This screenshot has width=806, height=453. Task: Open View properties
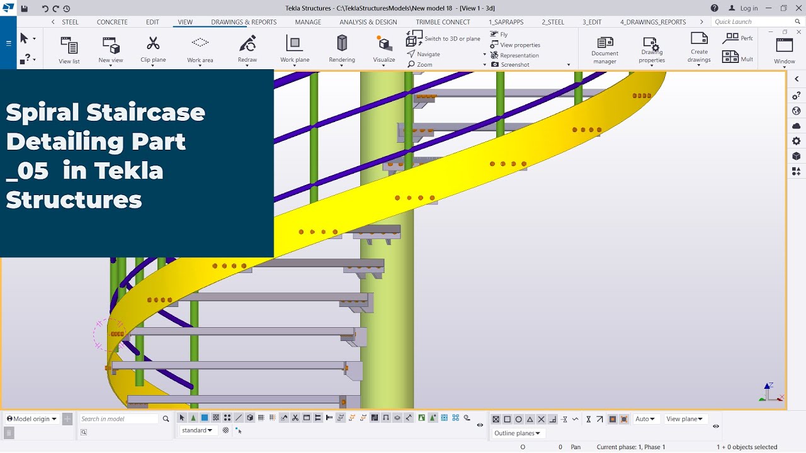point(516,45)
